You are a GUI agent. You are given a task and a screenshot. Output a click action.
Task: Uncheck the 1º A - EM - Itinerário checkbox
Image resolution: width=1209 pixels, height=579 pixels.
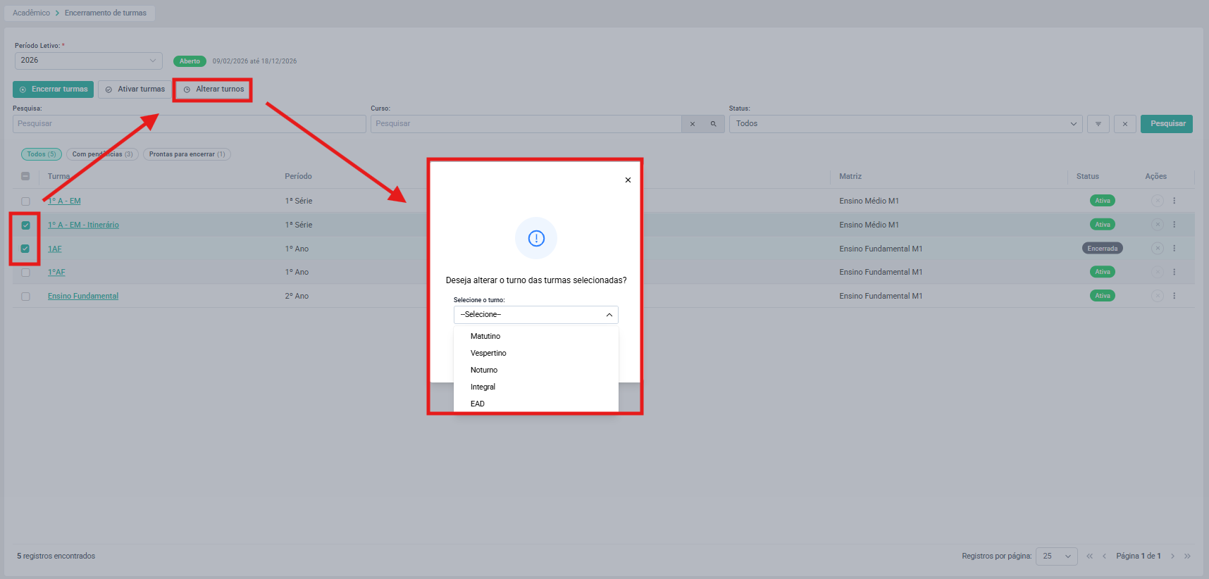[25, 225]
